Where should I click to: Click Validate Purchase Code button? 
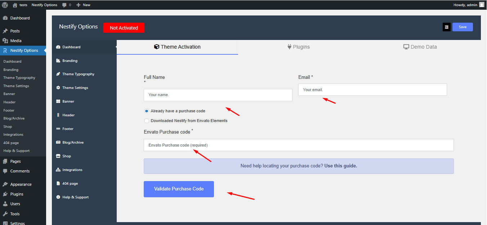pos(179,189)
